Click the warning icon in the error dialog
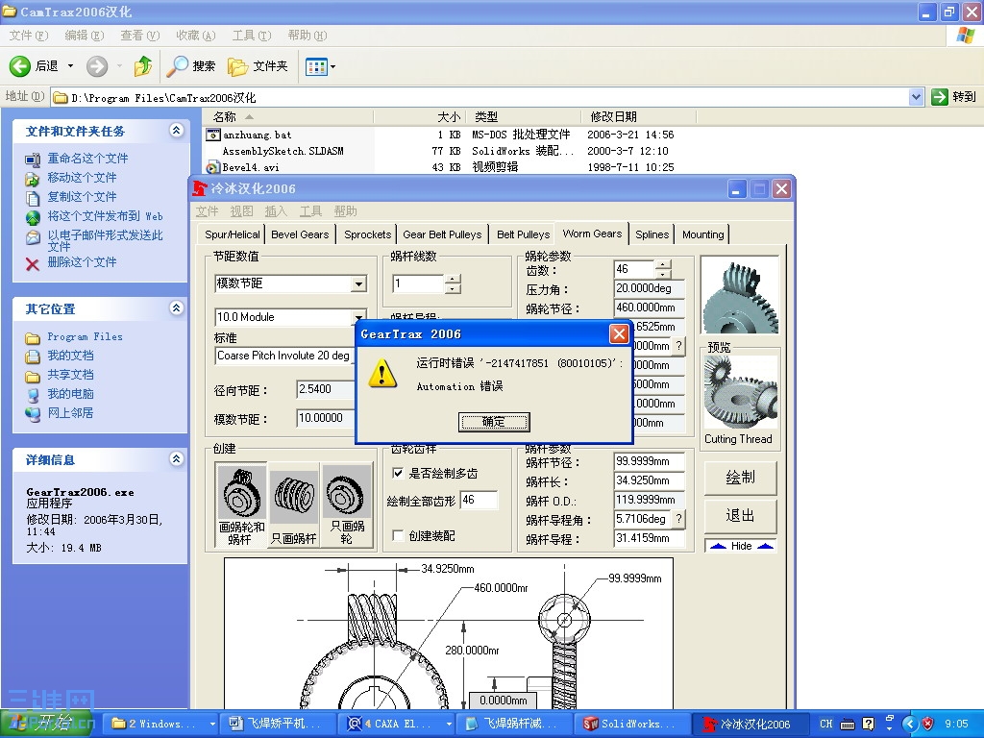Image resolution: width=984 pixels, height=738 pixels. [x=382, y=374]
